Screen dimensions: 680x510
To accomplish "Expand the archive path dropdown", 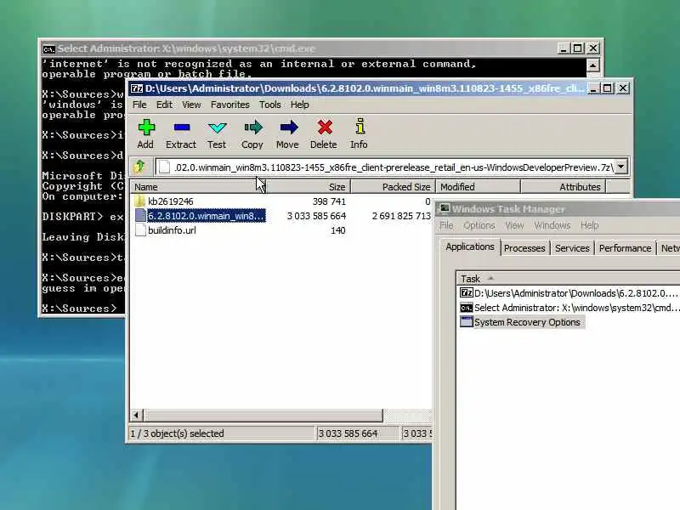I will (621, 167).
